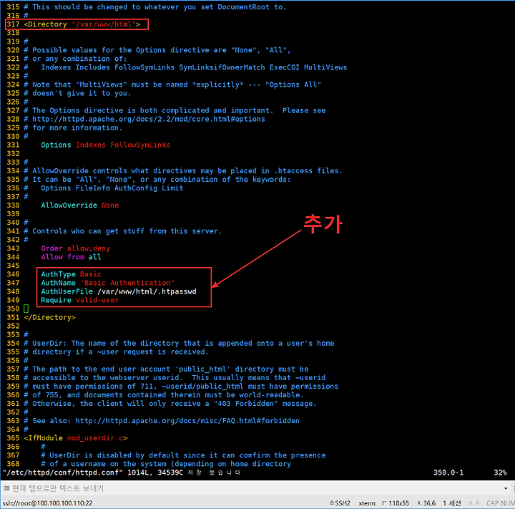Viewport: 515px width, 509px height.
Task: Click the 'Options Indexes FollowSymLinks' line
Action: (105, 145)
